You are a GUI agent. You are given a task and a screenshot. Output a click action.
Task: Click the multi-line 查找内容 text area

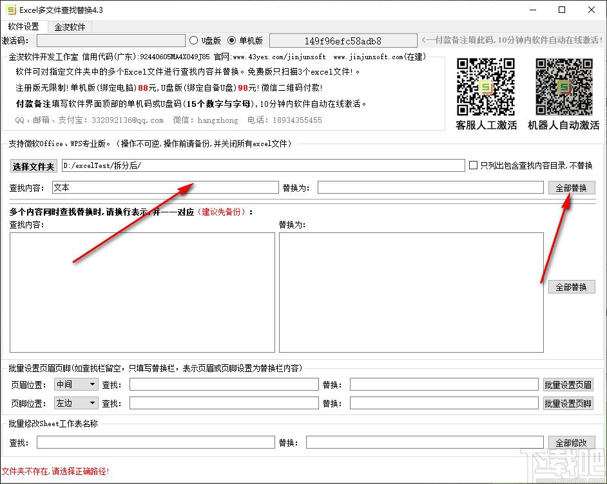[142, 293]
